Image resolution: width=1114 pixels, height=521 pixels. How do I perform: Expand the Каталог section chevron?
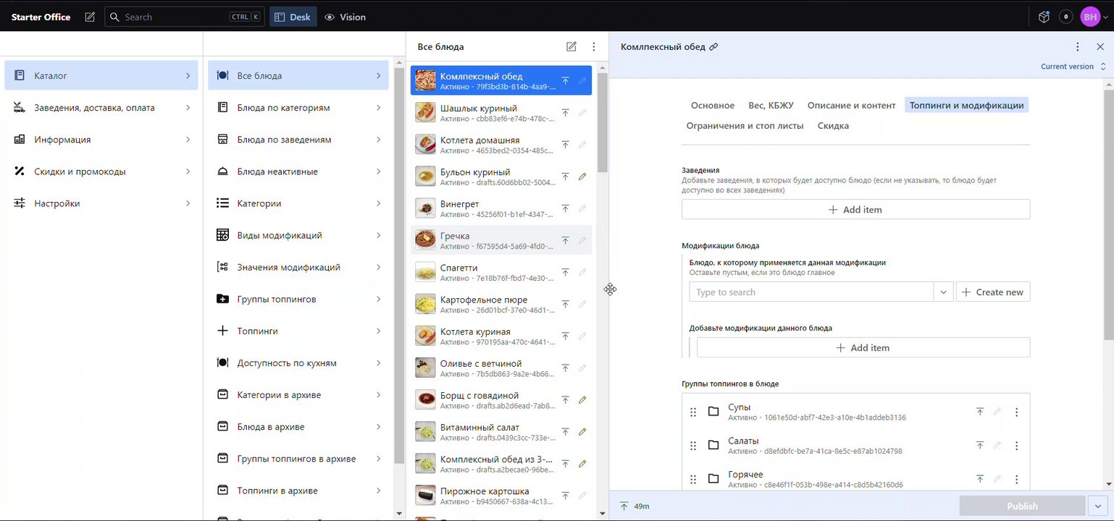pos(188,75)
